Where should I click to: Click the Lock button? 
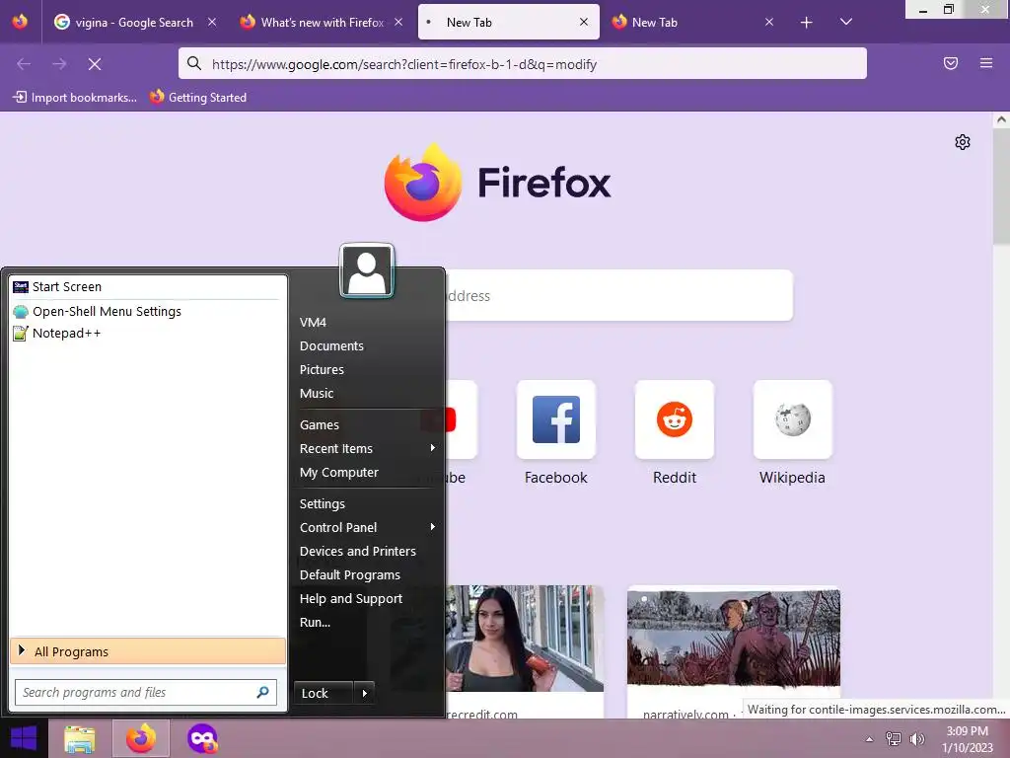pos(324,694)
